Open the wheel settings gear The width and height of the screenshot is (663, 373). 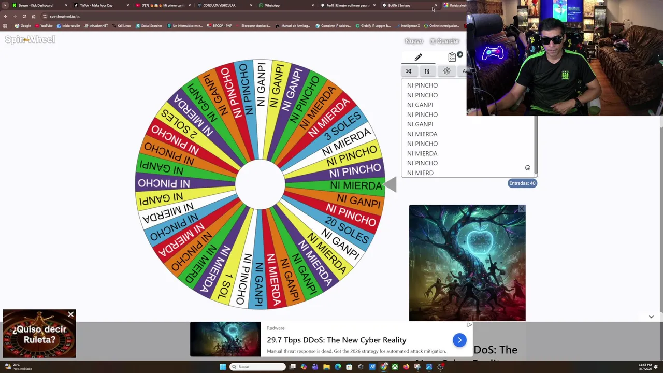[x=446, y=71]
